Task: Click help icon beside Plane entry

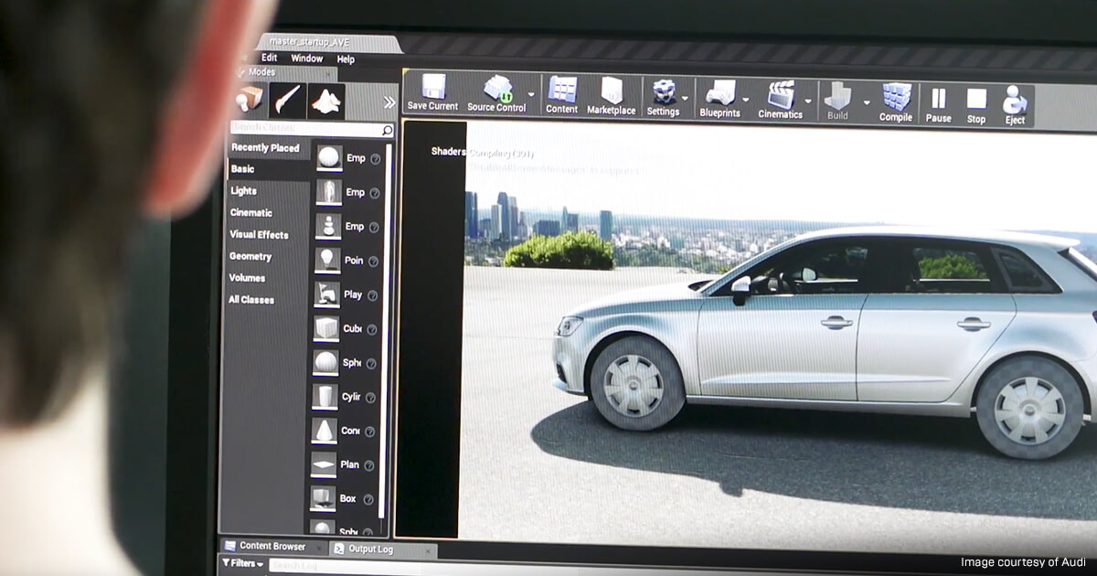Action: pos(369,465)
